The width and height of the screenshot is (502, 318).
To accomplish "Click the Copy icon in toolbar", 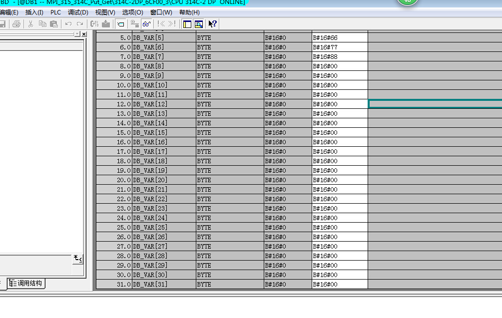I will pyautogui.click(x=42, y=24).
